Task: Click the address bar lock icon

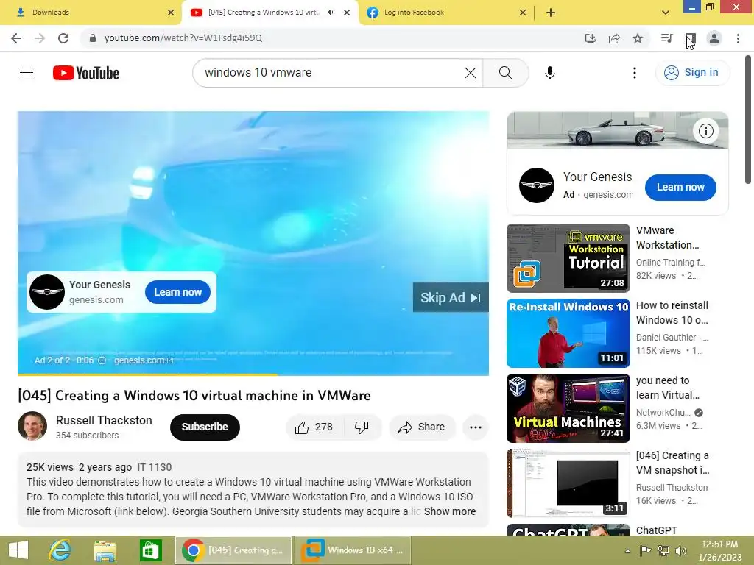Action: pos(93,38)
